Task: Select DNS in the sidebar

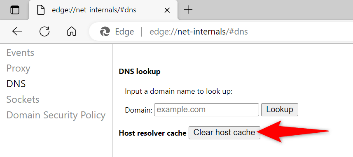Action: click(x=16, y=84)
